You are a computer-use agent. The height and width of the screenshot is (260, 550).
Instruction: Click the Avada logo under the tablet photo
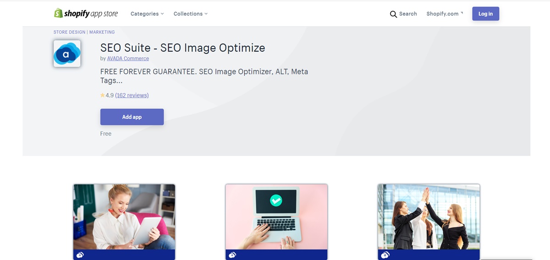(80, 255)
